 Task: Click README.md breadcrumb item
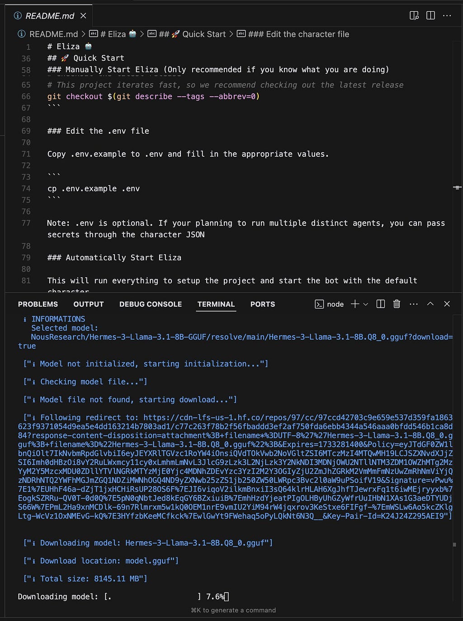pyautogui.click(x=53, y=34)
